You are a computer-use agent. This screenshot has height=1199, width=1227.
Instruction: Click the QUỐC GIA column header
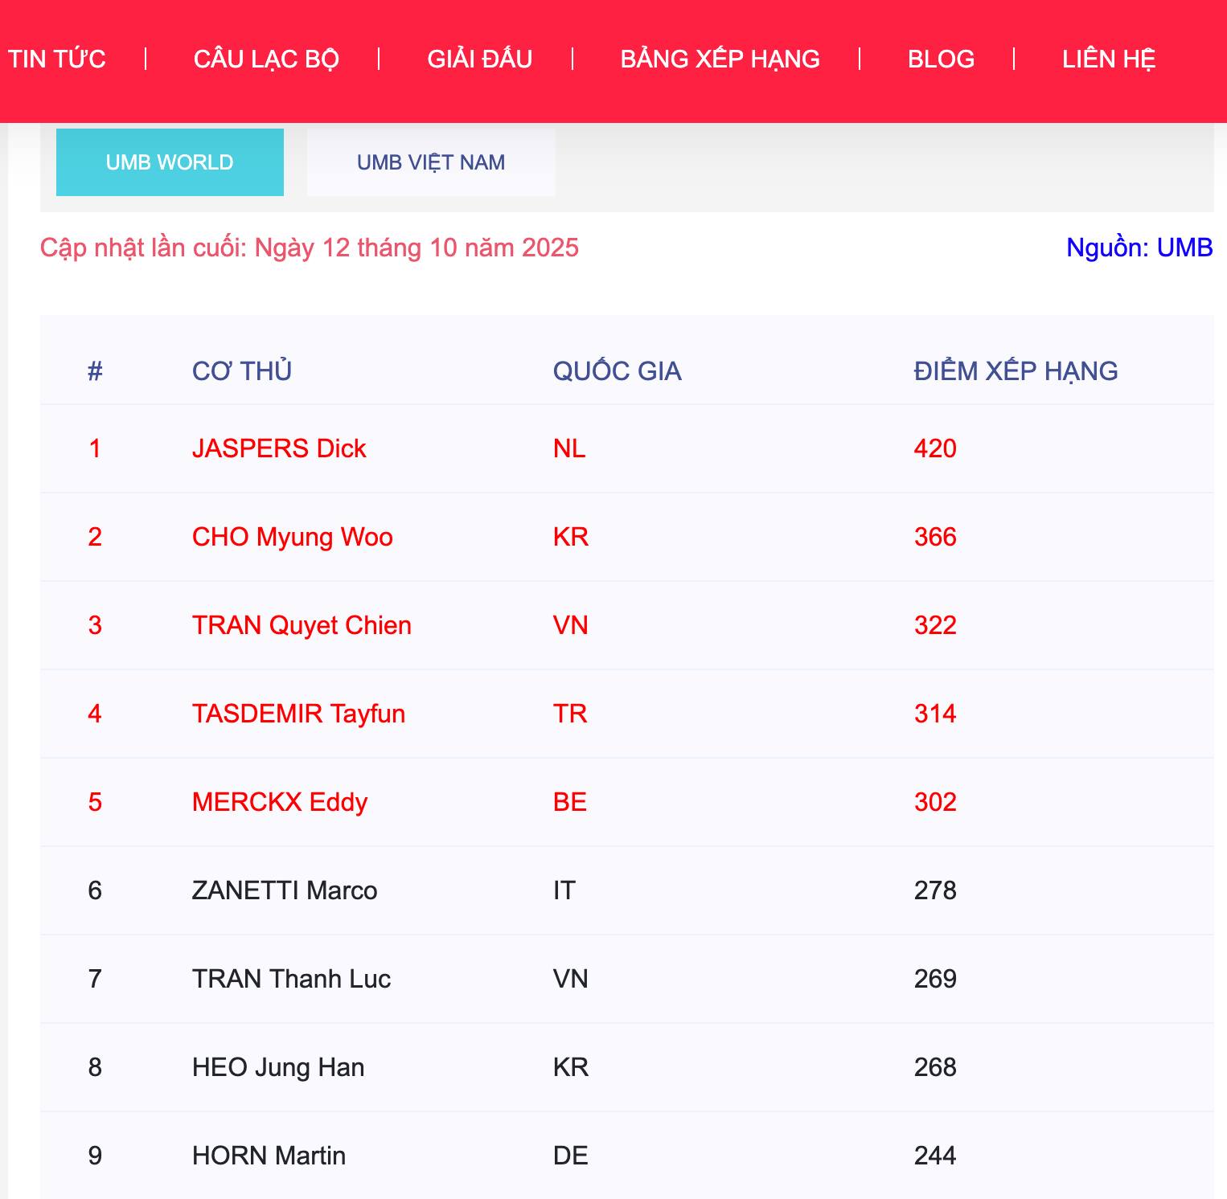617,371
